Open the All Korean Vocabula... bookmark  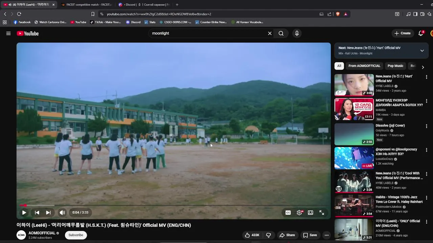coord(247,22)
